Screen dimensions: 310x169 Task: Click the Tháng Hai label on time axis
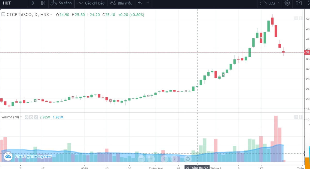click(x=156, y=168)
